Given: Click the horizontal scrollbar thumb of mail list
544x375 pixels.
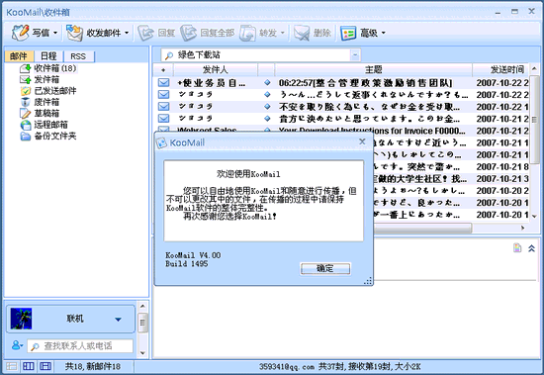Looking at the screenshot, I should 422,228.
